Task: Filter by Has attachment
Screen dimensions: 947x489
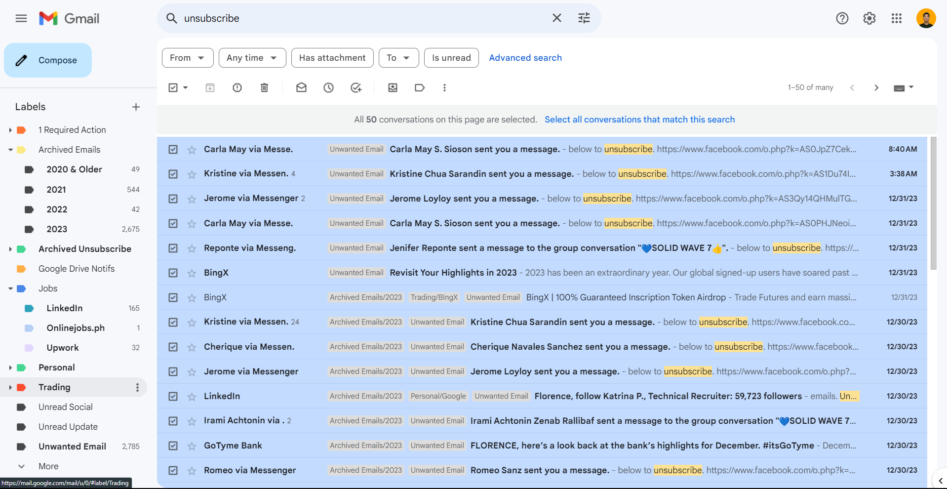Action: pyautogui.click(x=332, y=58)
